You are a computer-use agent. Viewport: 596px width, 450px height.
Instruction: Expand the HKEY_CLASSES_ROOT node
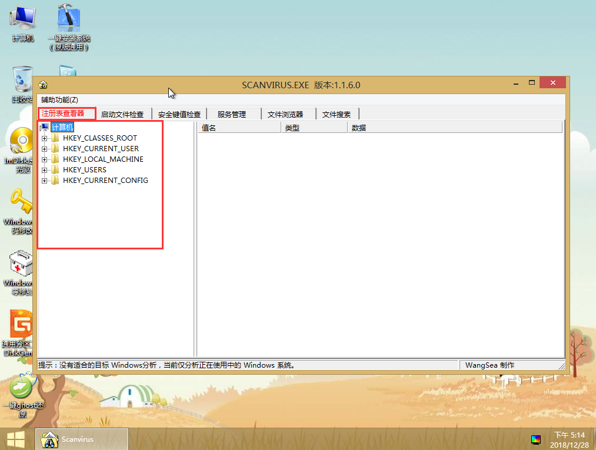(44, 138)
